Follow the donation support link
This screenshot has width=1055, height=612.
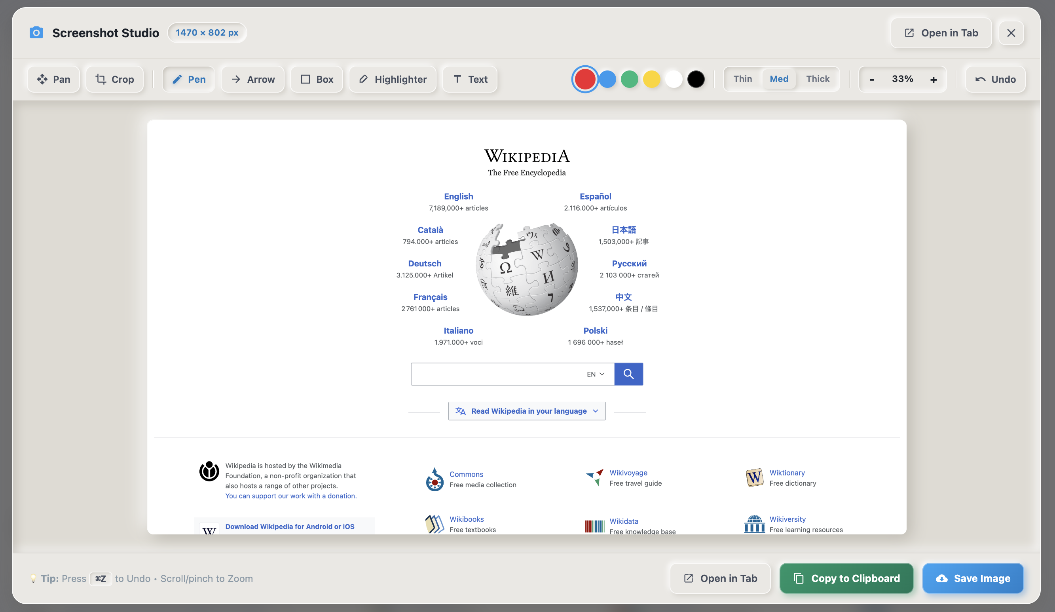click(x=291, y=496)
